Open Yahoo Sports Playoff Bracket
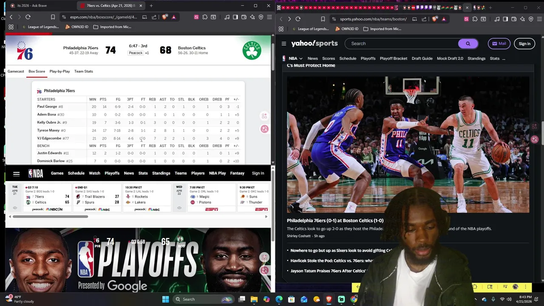544x306 pixels. (x=394, y=58)
